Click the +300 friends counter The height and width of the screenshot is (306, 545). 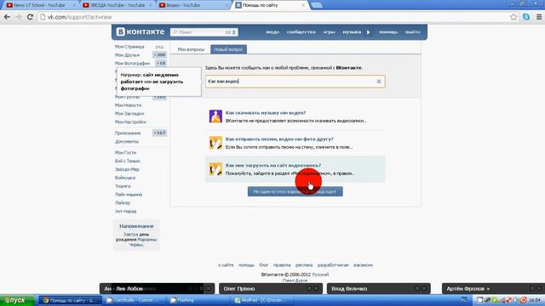[159, 54]
